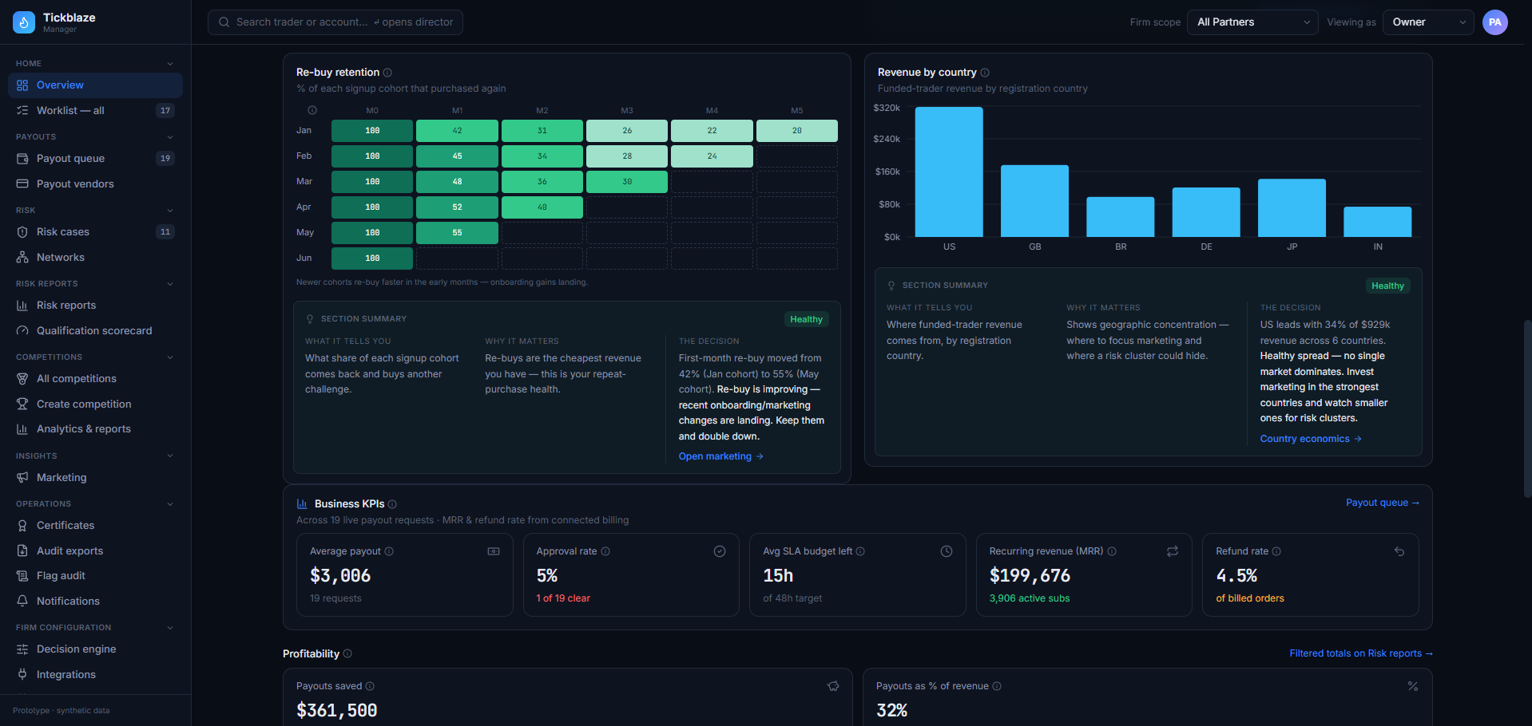Collapse the INSIGHTS sidebar section

coord(170,456)
